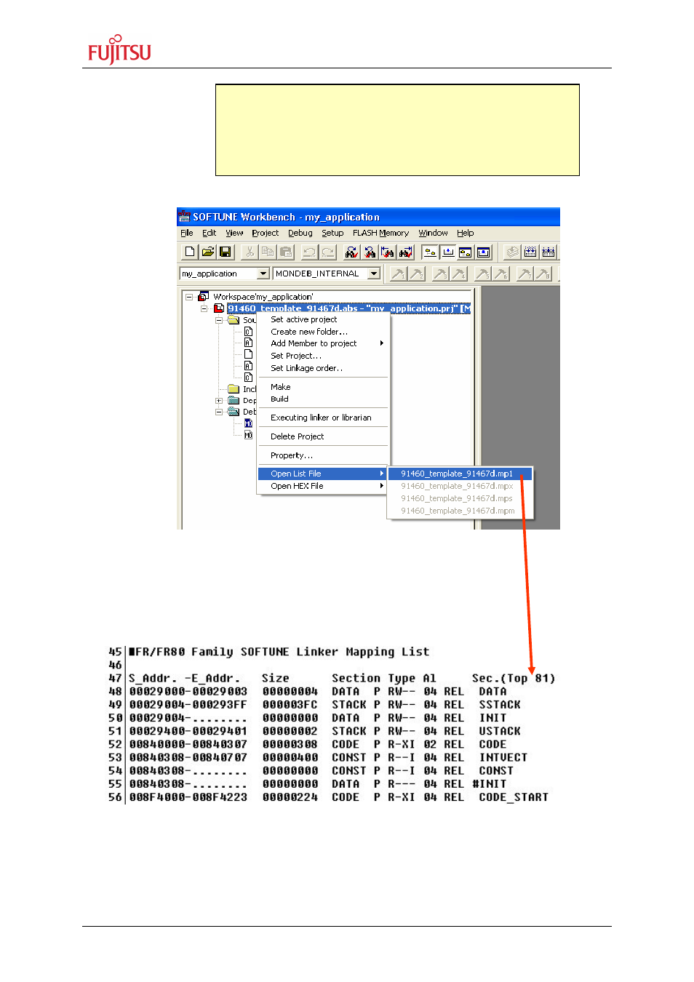Select Add Member to project submenu
This screenshot has width=694, height=982.
[323, 343]
